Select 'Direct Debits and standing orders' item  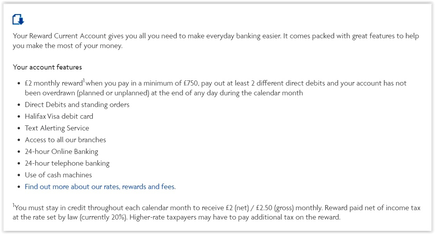click(x=77, y=105)
